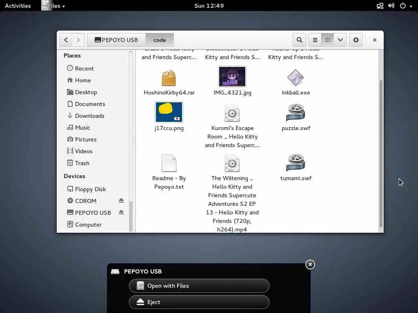418x313 pixels.
Task: Switch to list view
Action: click(315, 40)
